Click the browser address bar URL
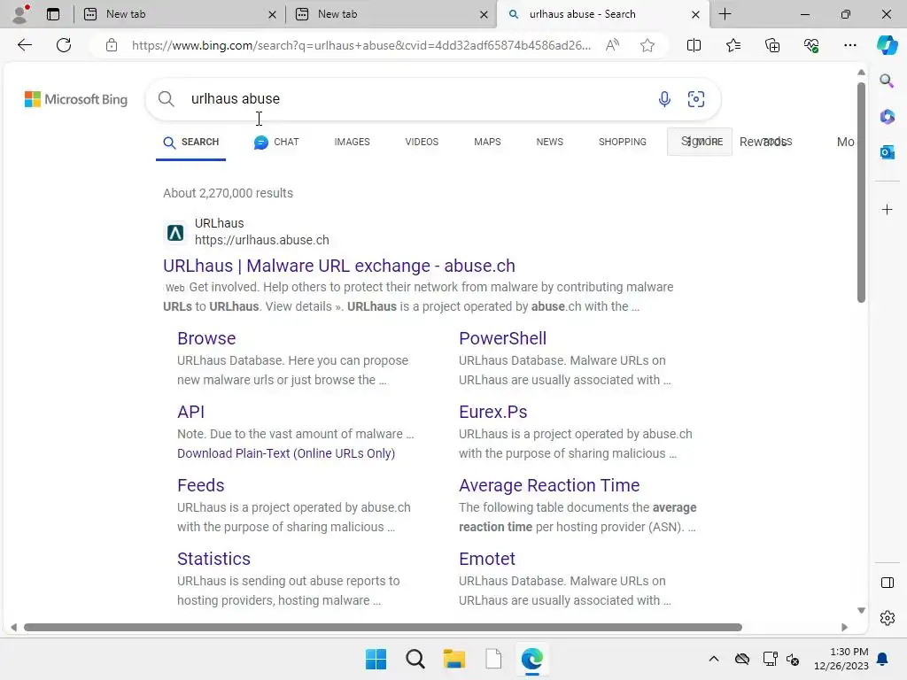Viewport: 907px width, 680px height. 361,45
